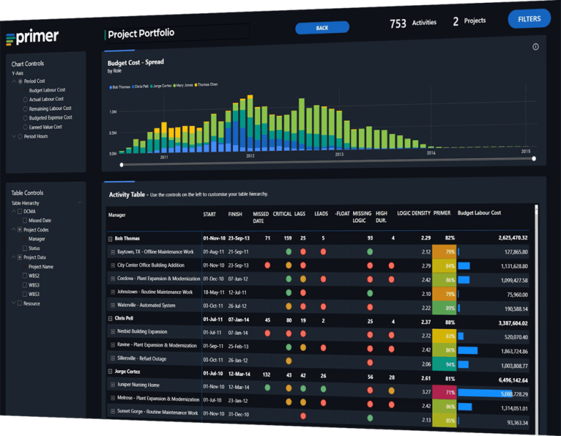Click the Thomas Chen legend marker

(197, 85)
